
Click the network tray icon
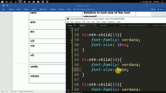pyautogui.click(x=147, y=2)
